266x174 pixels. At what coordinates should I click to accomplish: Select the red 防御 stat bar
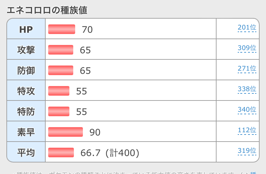pos(61,70)
